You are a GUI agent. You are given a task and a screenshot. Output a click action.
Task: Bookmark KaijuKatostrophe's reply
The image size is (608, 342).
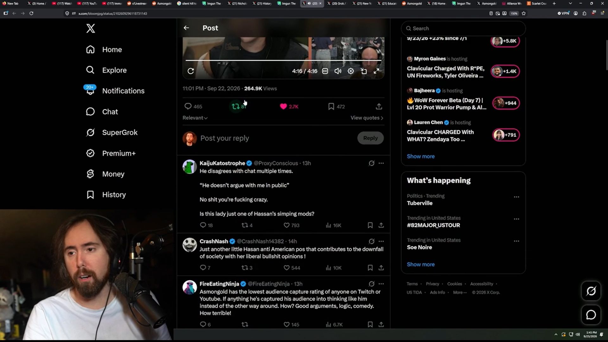[x=370, y=225]
